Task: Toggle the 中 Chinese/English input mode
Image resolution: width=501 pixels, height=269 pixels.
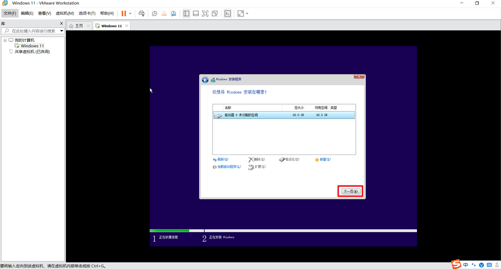Action: point(466,265)
